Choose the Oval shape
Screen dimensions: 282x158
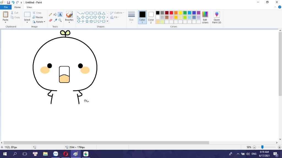[87, 13]
